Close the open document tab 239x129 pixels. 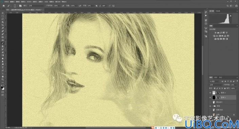pos(43,9)
